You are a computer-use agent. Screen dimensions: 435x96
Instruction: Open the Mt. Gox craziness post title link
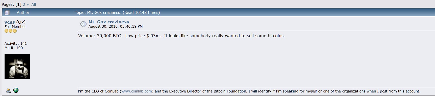coord(109,22)
